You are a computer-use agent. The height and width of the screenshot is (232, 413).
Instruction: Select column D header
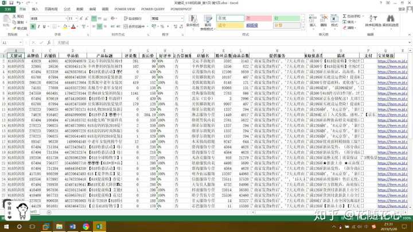click(73, 50)
